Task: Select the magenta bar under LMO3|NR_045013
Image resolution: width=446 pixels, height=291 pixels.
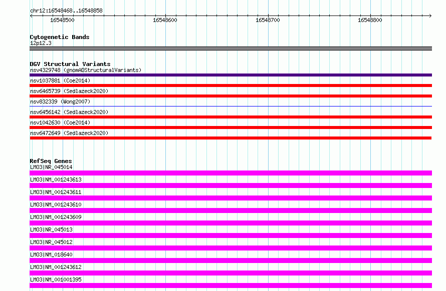Action: [231, 235]
